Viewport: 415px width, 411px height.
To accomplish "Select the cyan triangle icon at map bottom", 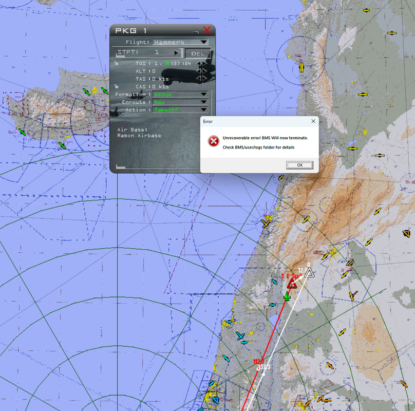I will click(215, 400).
